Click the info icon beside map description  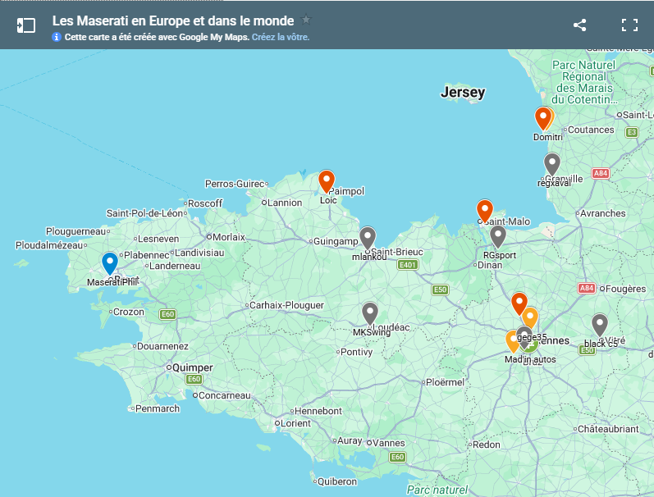[x=57, y=37]
